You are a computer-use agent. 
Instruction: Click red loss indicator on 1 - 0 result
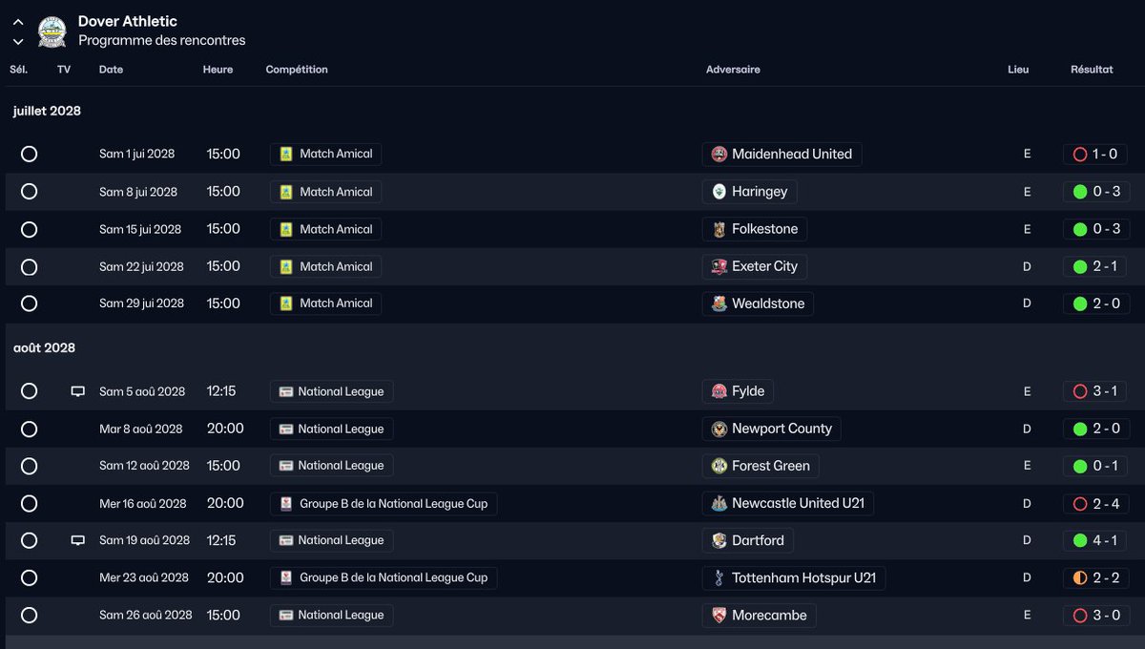pyautogui.click(x=1080, y=155)
